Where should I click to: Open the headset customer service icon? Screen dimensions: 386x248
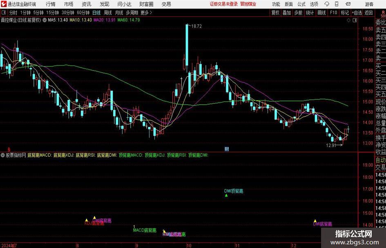(x=327, y=4)
